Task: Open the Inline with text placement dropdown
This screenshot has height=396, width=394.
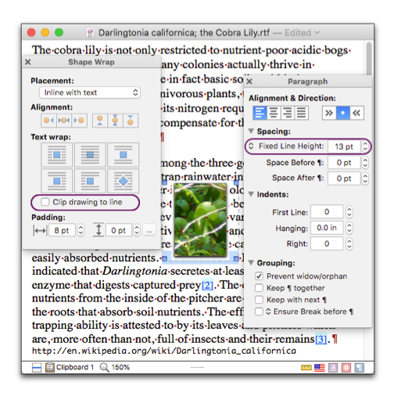Action: [90, 92]
